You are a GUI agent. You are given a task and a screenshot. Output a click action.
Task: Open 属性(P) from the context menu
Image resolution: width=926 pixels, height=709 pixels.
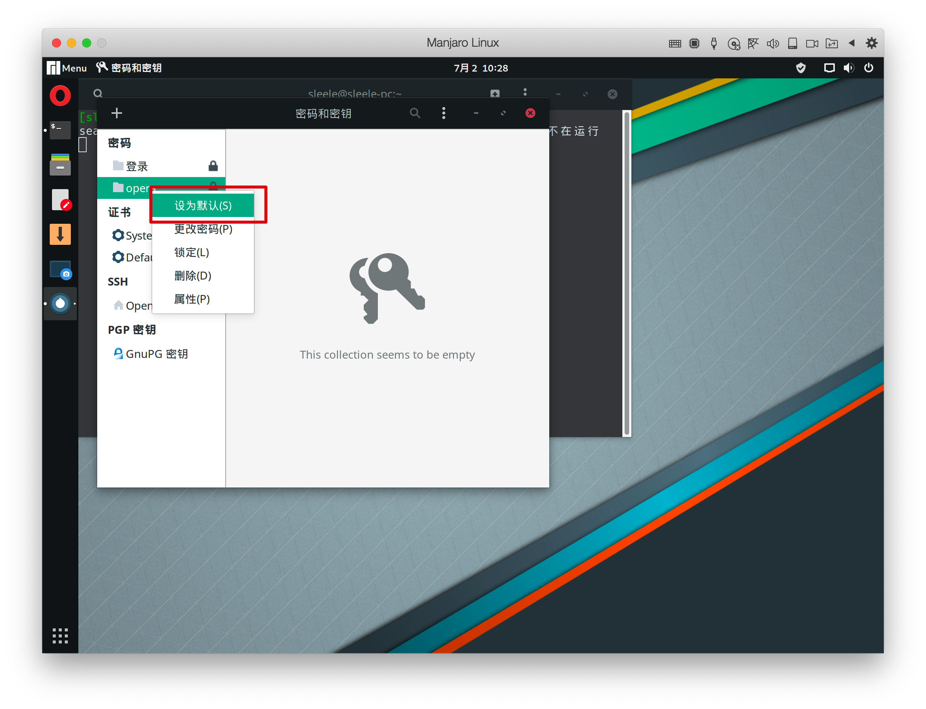203,299
